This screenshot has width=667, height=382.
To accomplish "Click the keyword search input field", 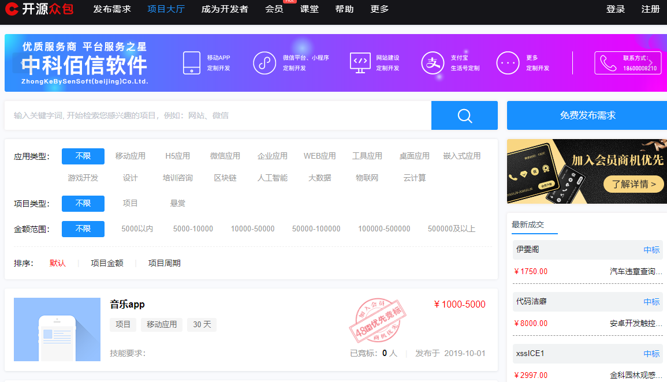I will pyautogui.click(x=214, y=115).
